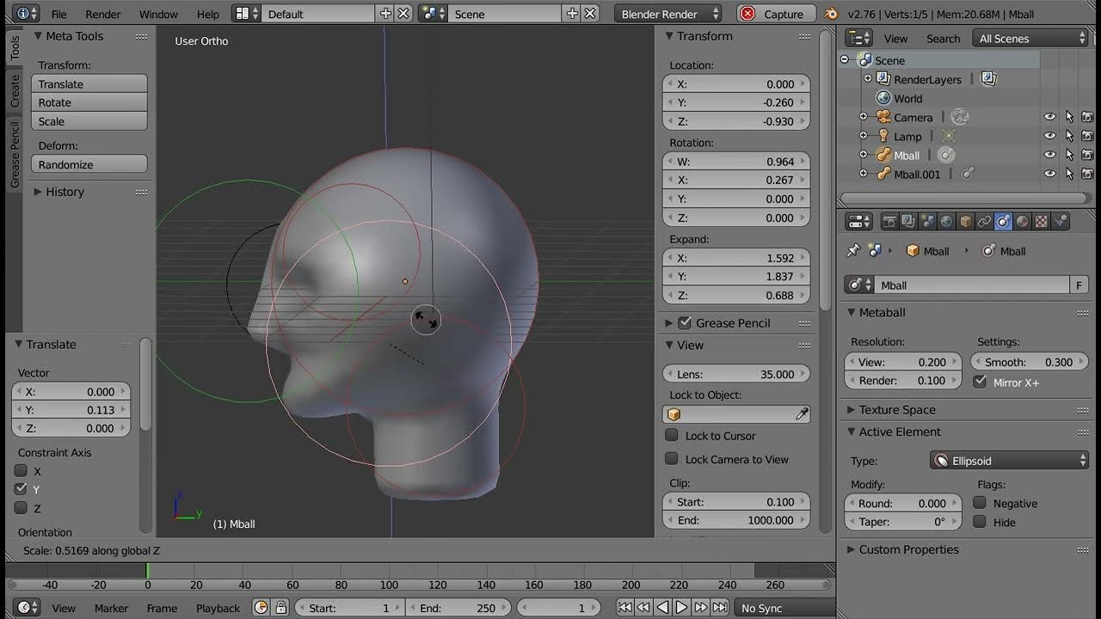Open the Object properties tab
This screenshot has height=619, width=1101.
pos(965,221)
